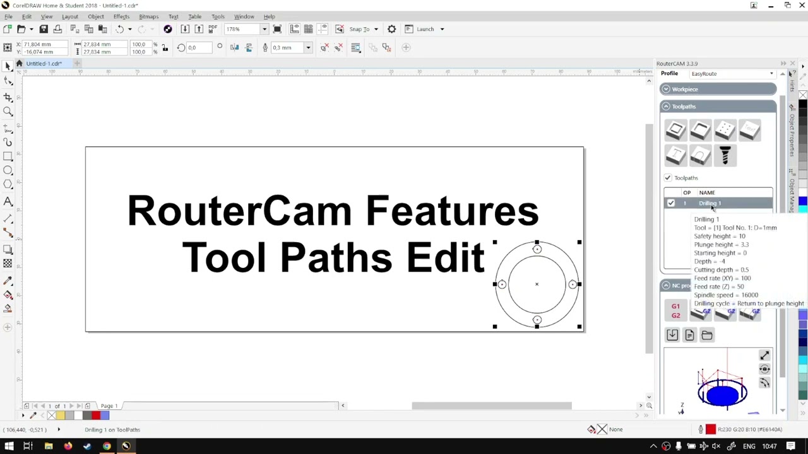
Task: Select the T engrave toolpath icon
Action: click(x=675, y=155)
